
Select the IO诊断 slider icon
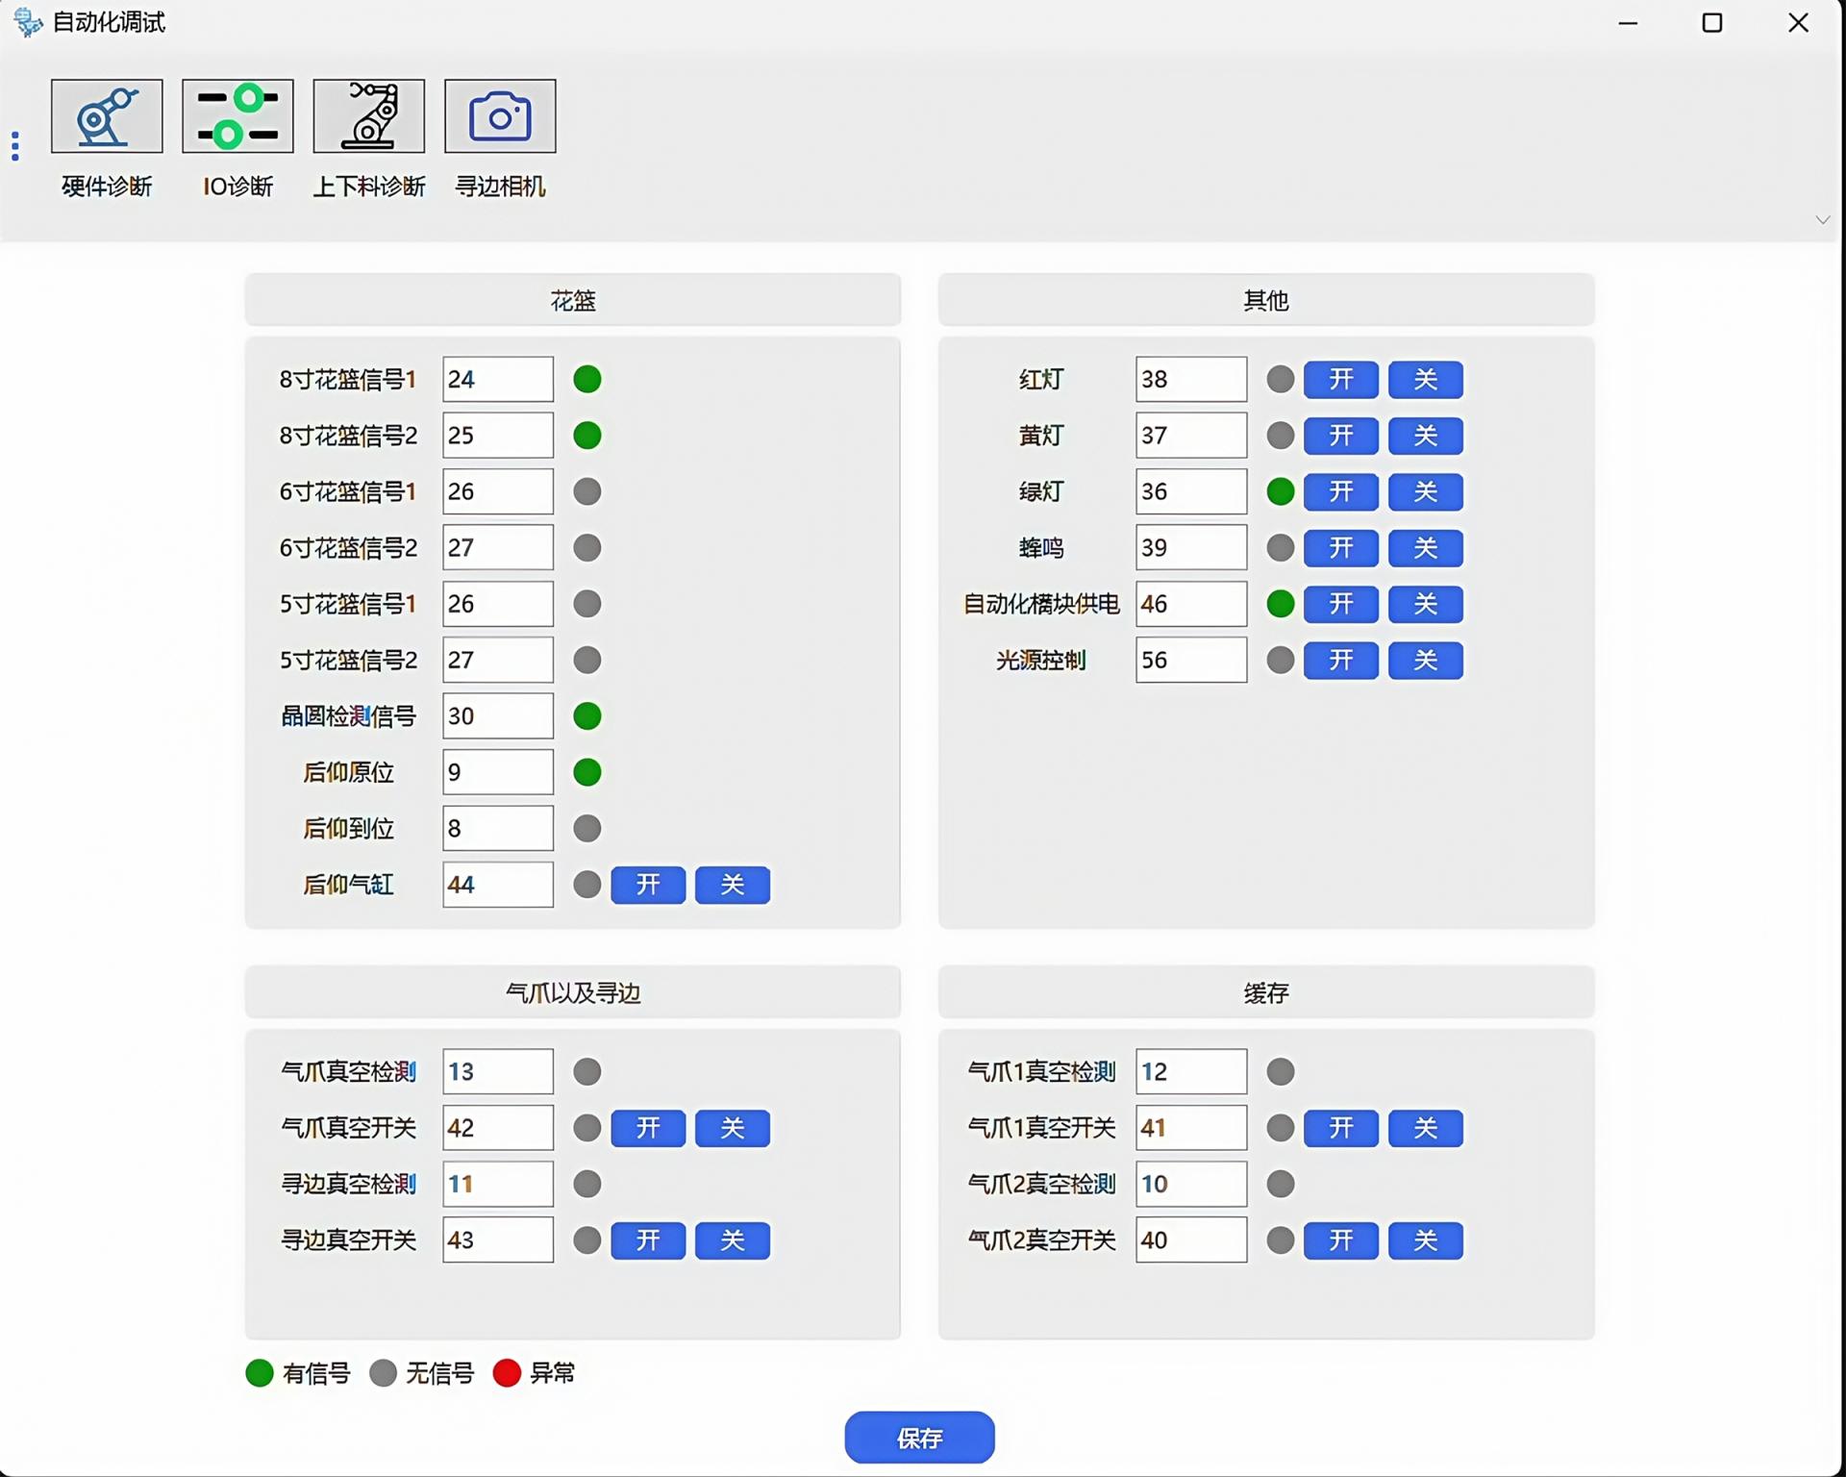click(x=237, y=116)
